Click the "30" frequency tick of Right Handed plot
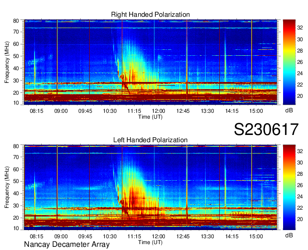The width and height of the screenshot is (308, 250). tap(16, 81)
